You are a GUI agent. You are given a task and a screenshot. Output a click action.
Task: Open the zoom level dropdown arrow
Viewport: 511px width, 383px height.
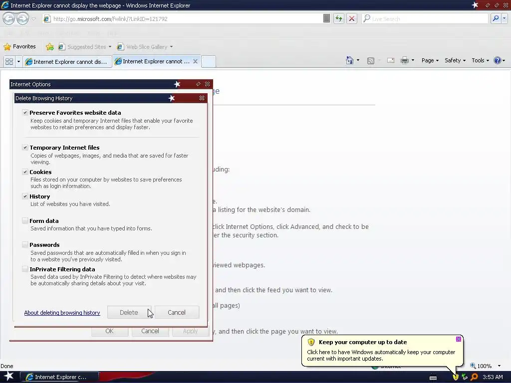499,366
